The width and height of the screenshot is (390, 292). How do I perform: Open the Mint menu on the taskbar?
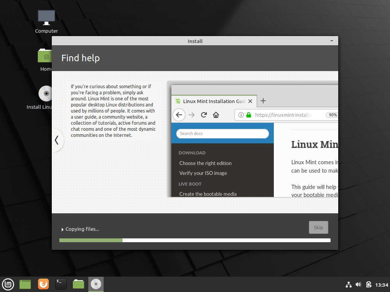coord(8,284)
